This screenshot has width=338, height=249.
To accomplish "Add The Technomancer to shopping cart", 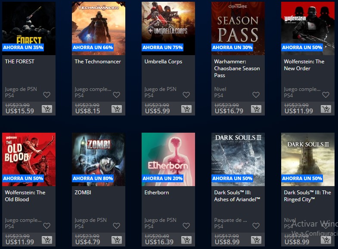I will (117, 109).
